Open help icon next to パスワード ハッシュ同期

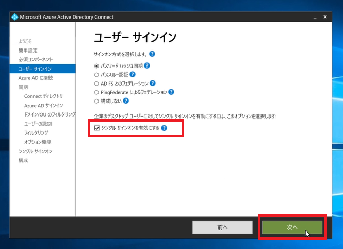pos(147,65)
